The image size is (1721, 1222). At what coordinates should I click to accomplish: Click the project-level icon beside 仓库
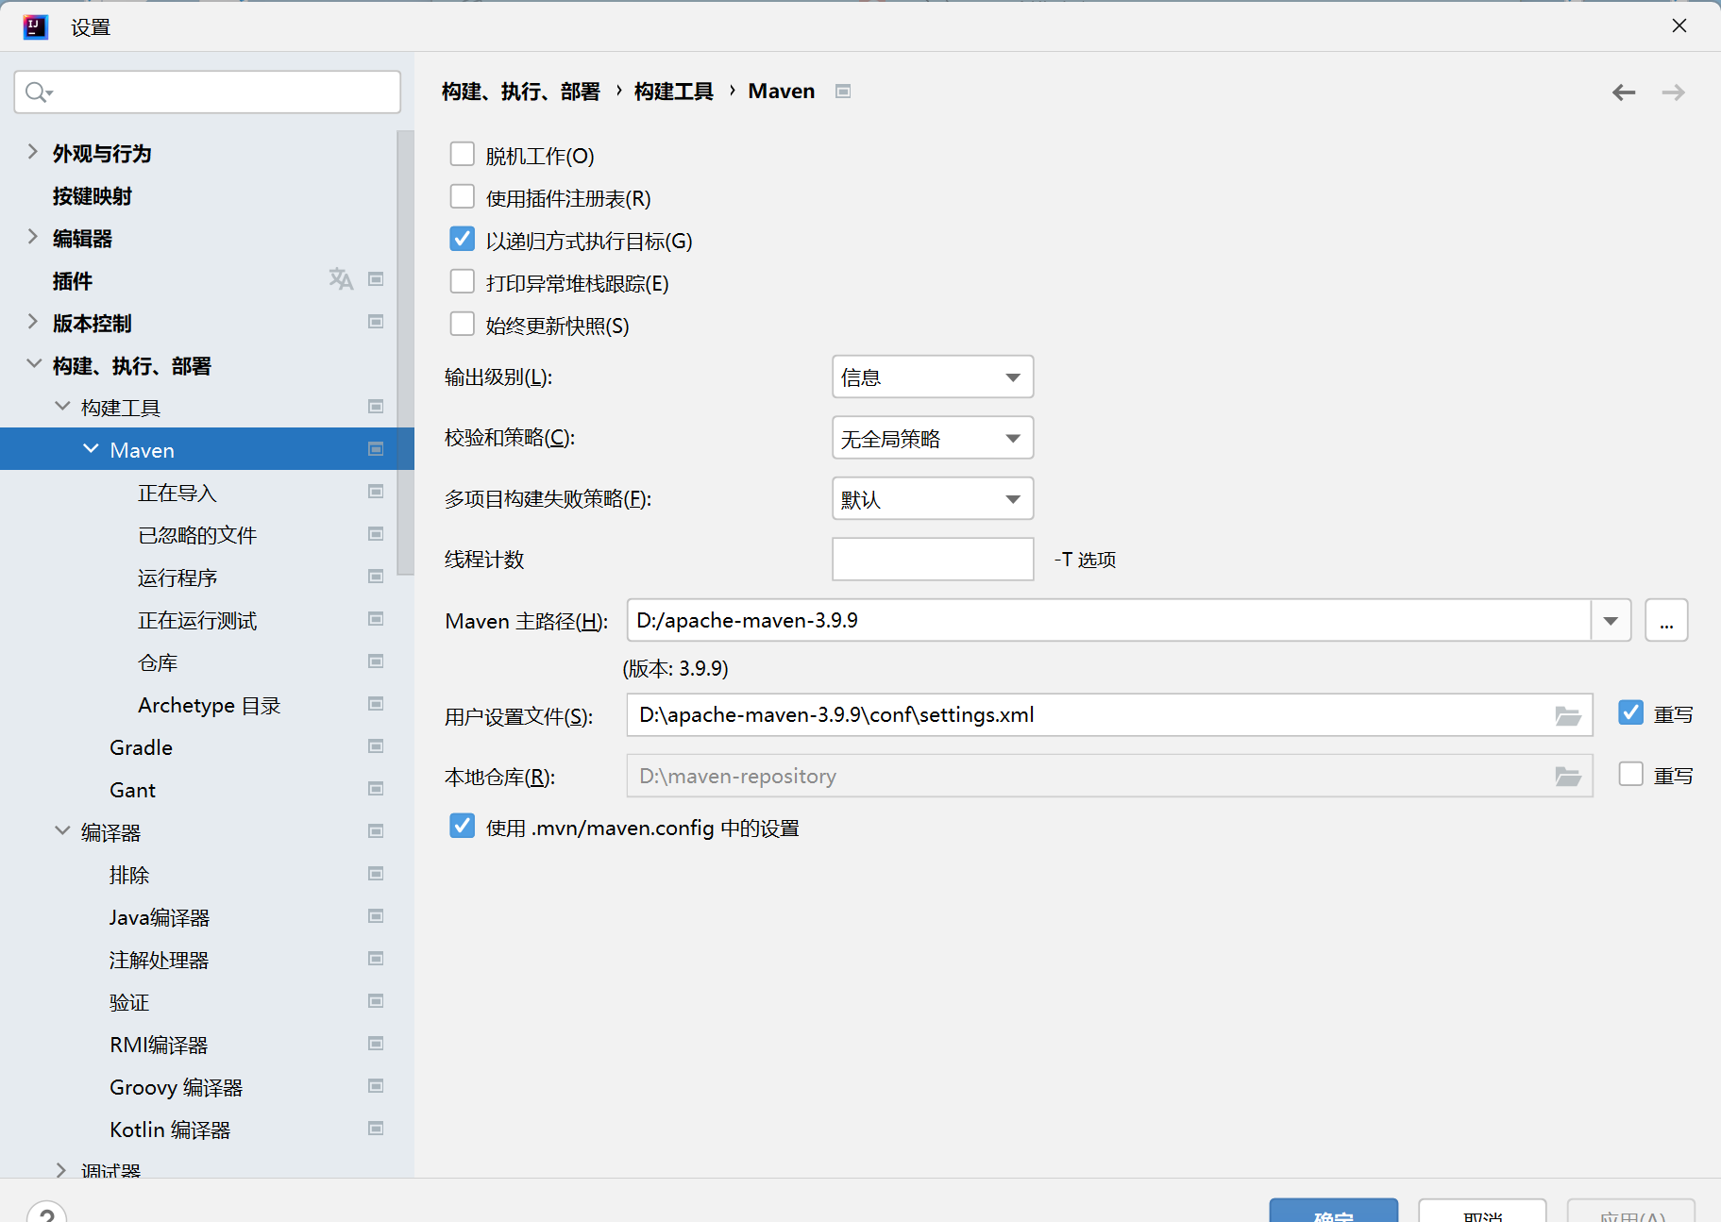[376, 661]
